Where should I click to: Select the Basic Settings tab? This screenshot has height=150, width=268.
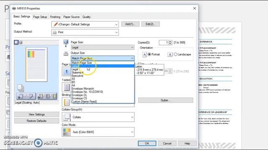pos(22,17)
